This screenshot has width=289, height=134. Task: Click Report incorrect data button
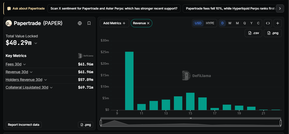(x=24, y=125)
